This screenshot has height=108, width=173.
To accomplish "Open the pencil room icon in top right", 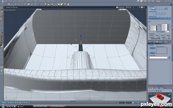I will [145, 1].
